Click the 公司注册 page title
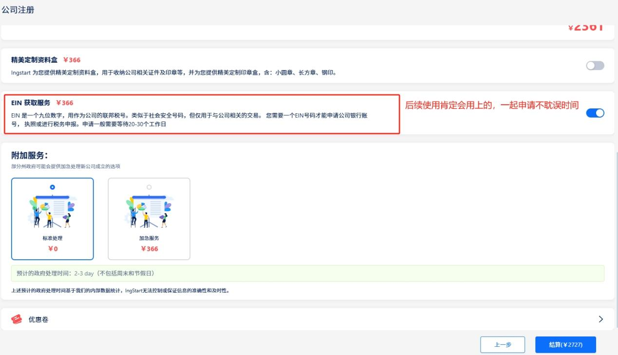The height and width of the screenshot is (355, 618). click(x=19, y=9)
